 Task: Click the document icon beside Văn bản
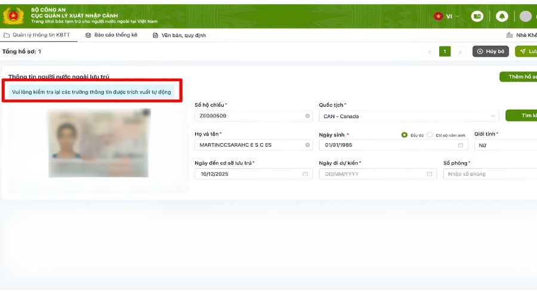(x=155, y=35)
